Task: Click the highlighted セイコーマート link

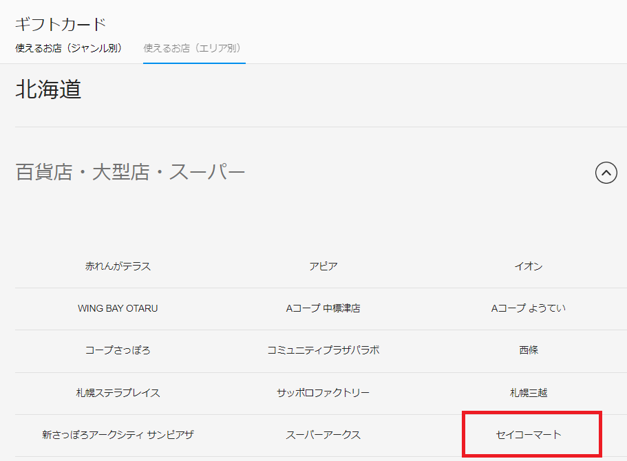Action: click(529, 435)
